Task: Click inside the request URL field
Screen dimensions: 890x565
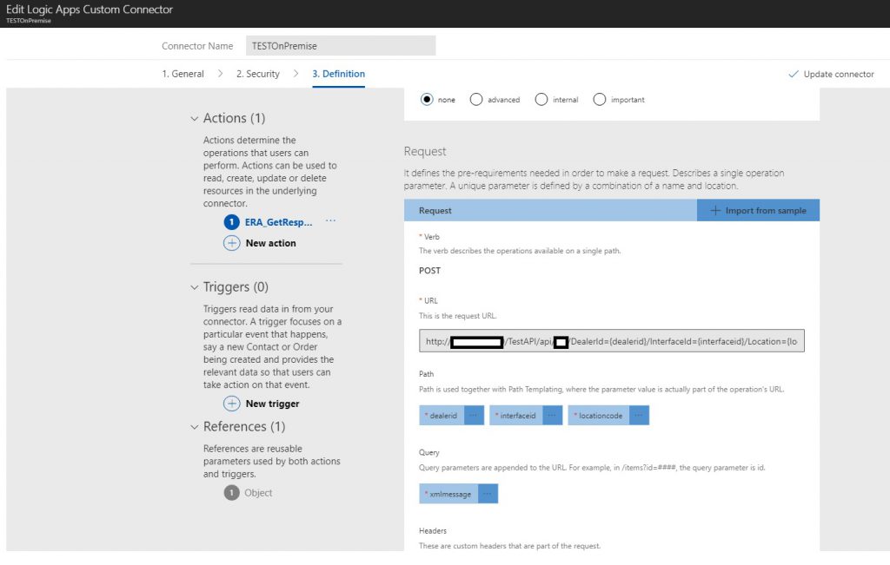Action: pos(608,340)
